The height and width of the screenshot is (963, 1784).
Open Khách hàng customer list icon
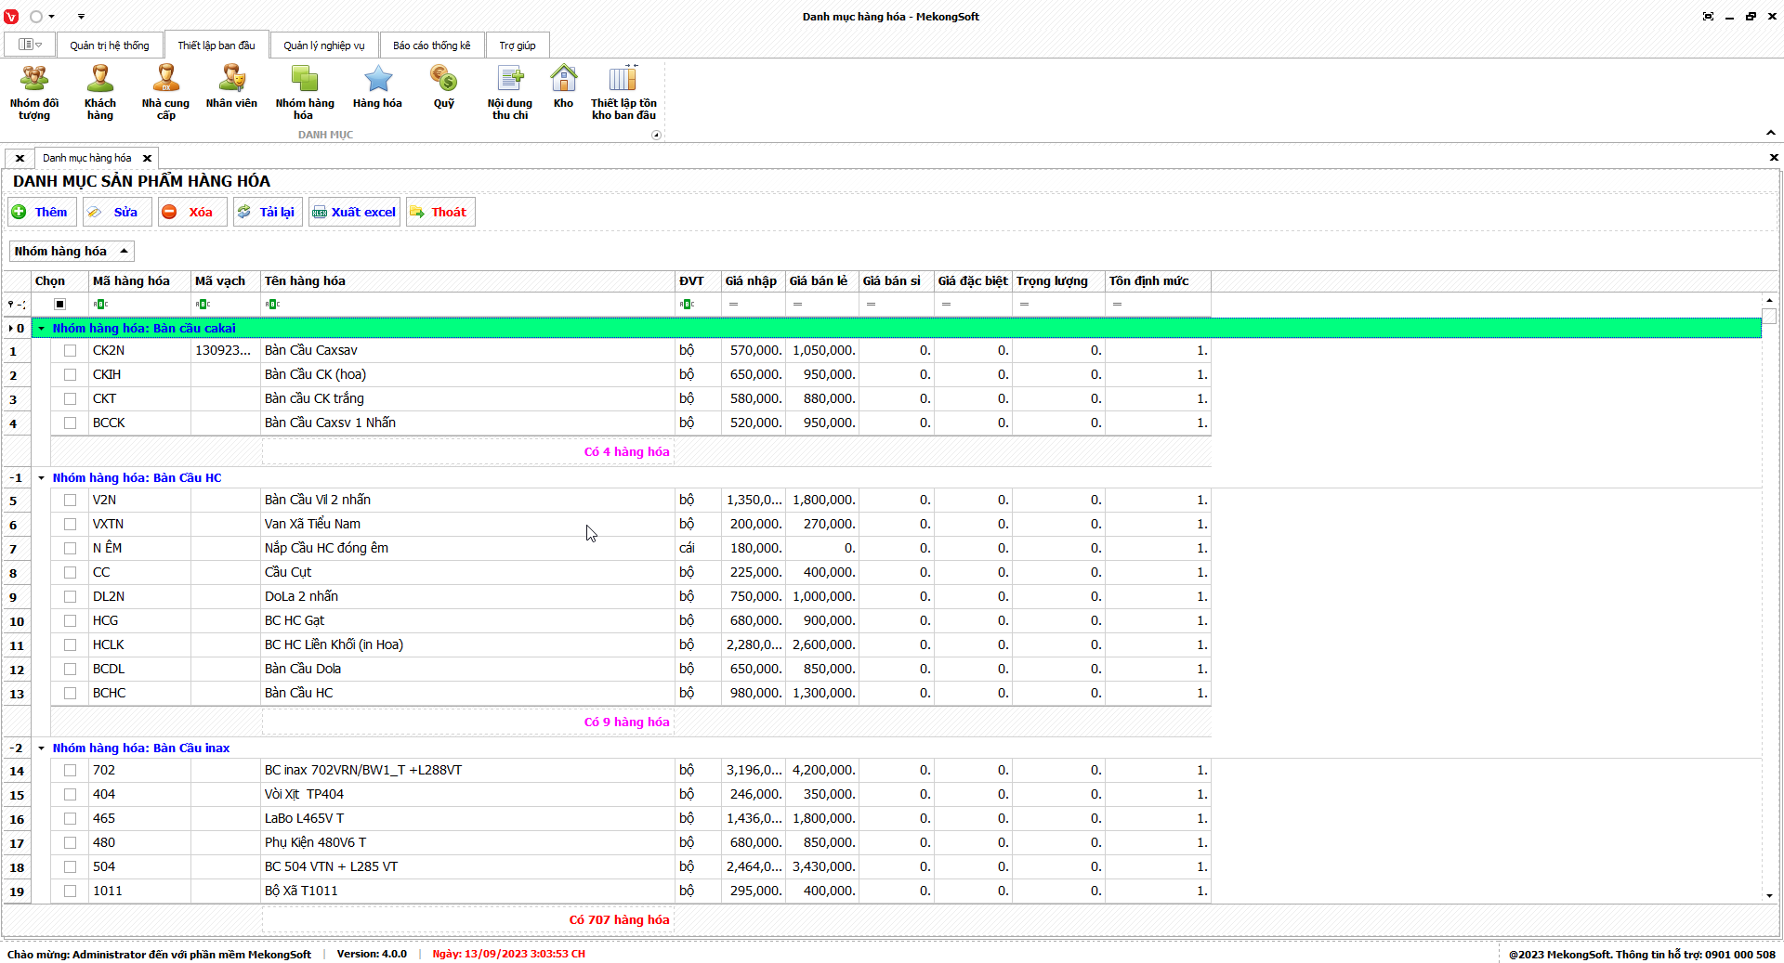click(100, 92)
